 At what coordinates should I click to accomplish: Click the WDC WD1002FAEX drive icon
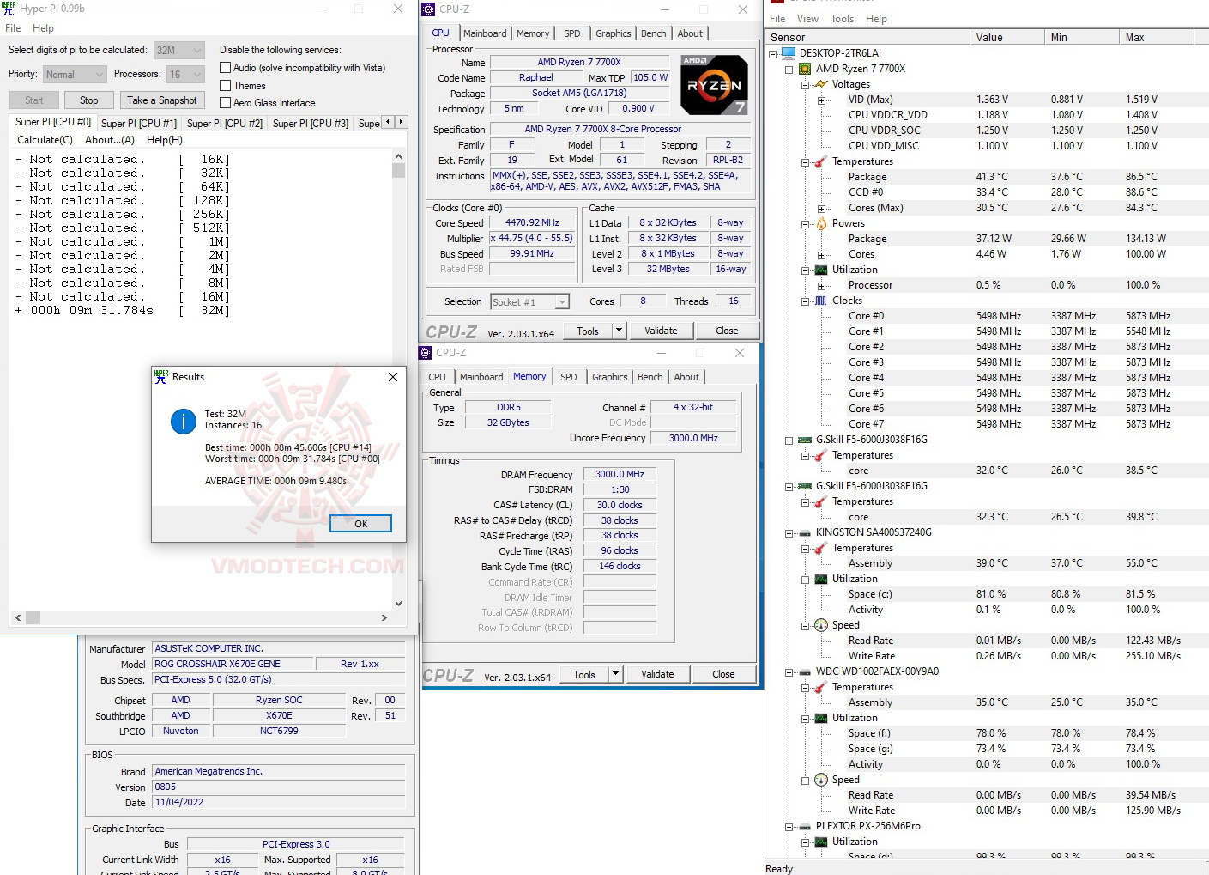coord(805,671)
